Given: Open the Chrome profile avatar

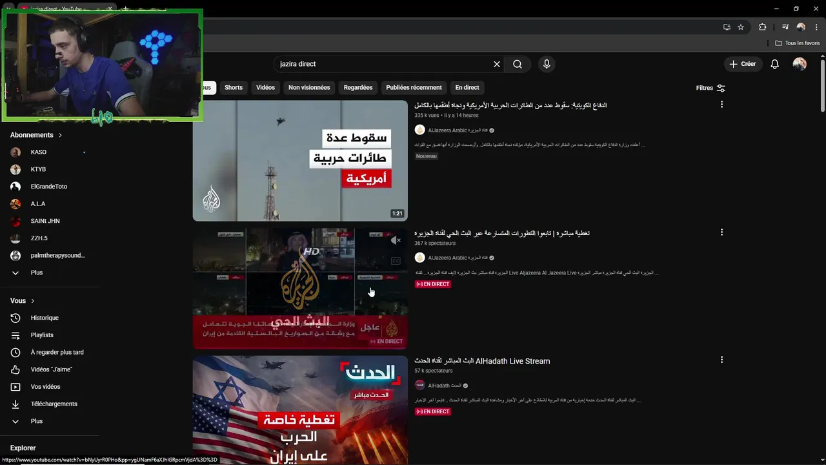Looking at the screenshot, I should pyautogui.click(x=801, y=27).
